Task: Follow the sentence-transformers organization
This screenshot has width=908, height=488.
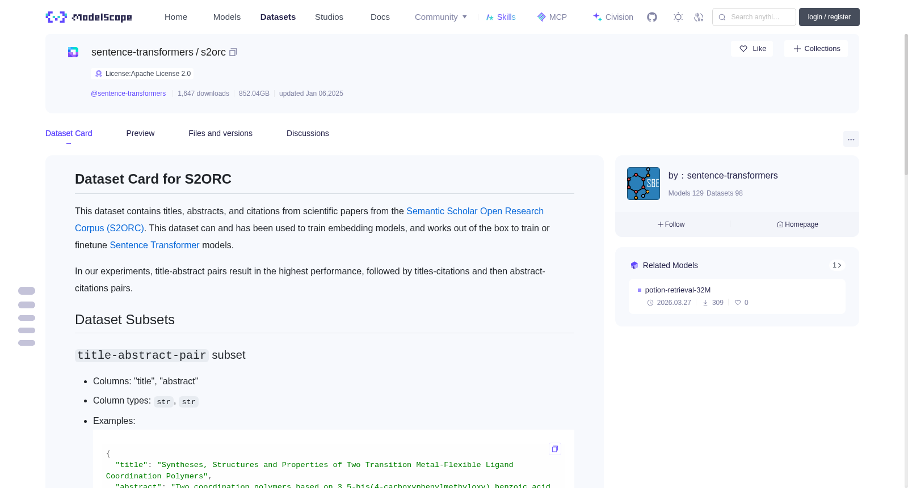Action: pos(671,224)
